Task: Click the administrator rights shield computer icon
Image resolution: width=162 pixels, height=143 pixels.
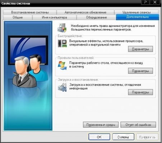Action: click(x=62, y=28)
